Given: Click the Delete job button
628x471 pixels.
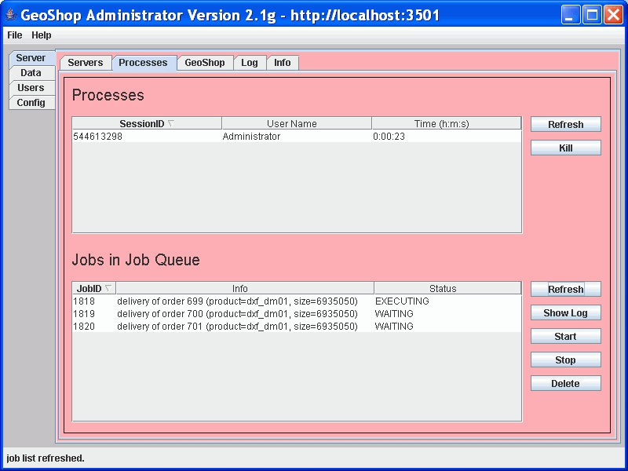Looking at the screenshot, I should point(565,384).
